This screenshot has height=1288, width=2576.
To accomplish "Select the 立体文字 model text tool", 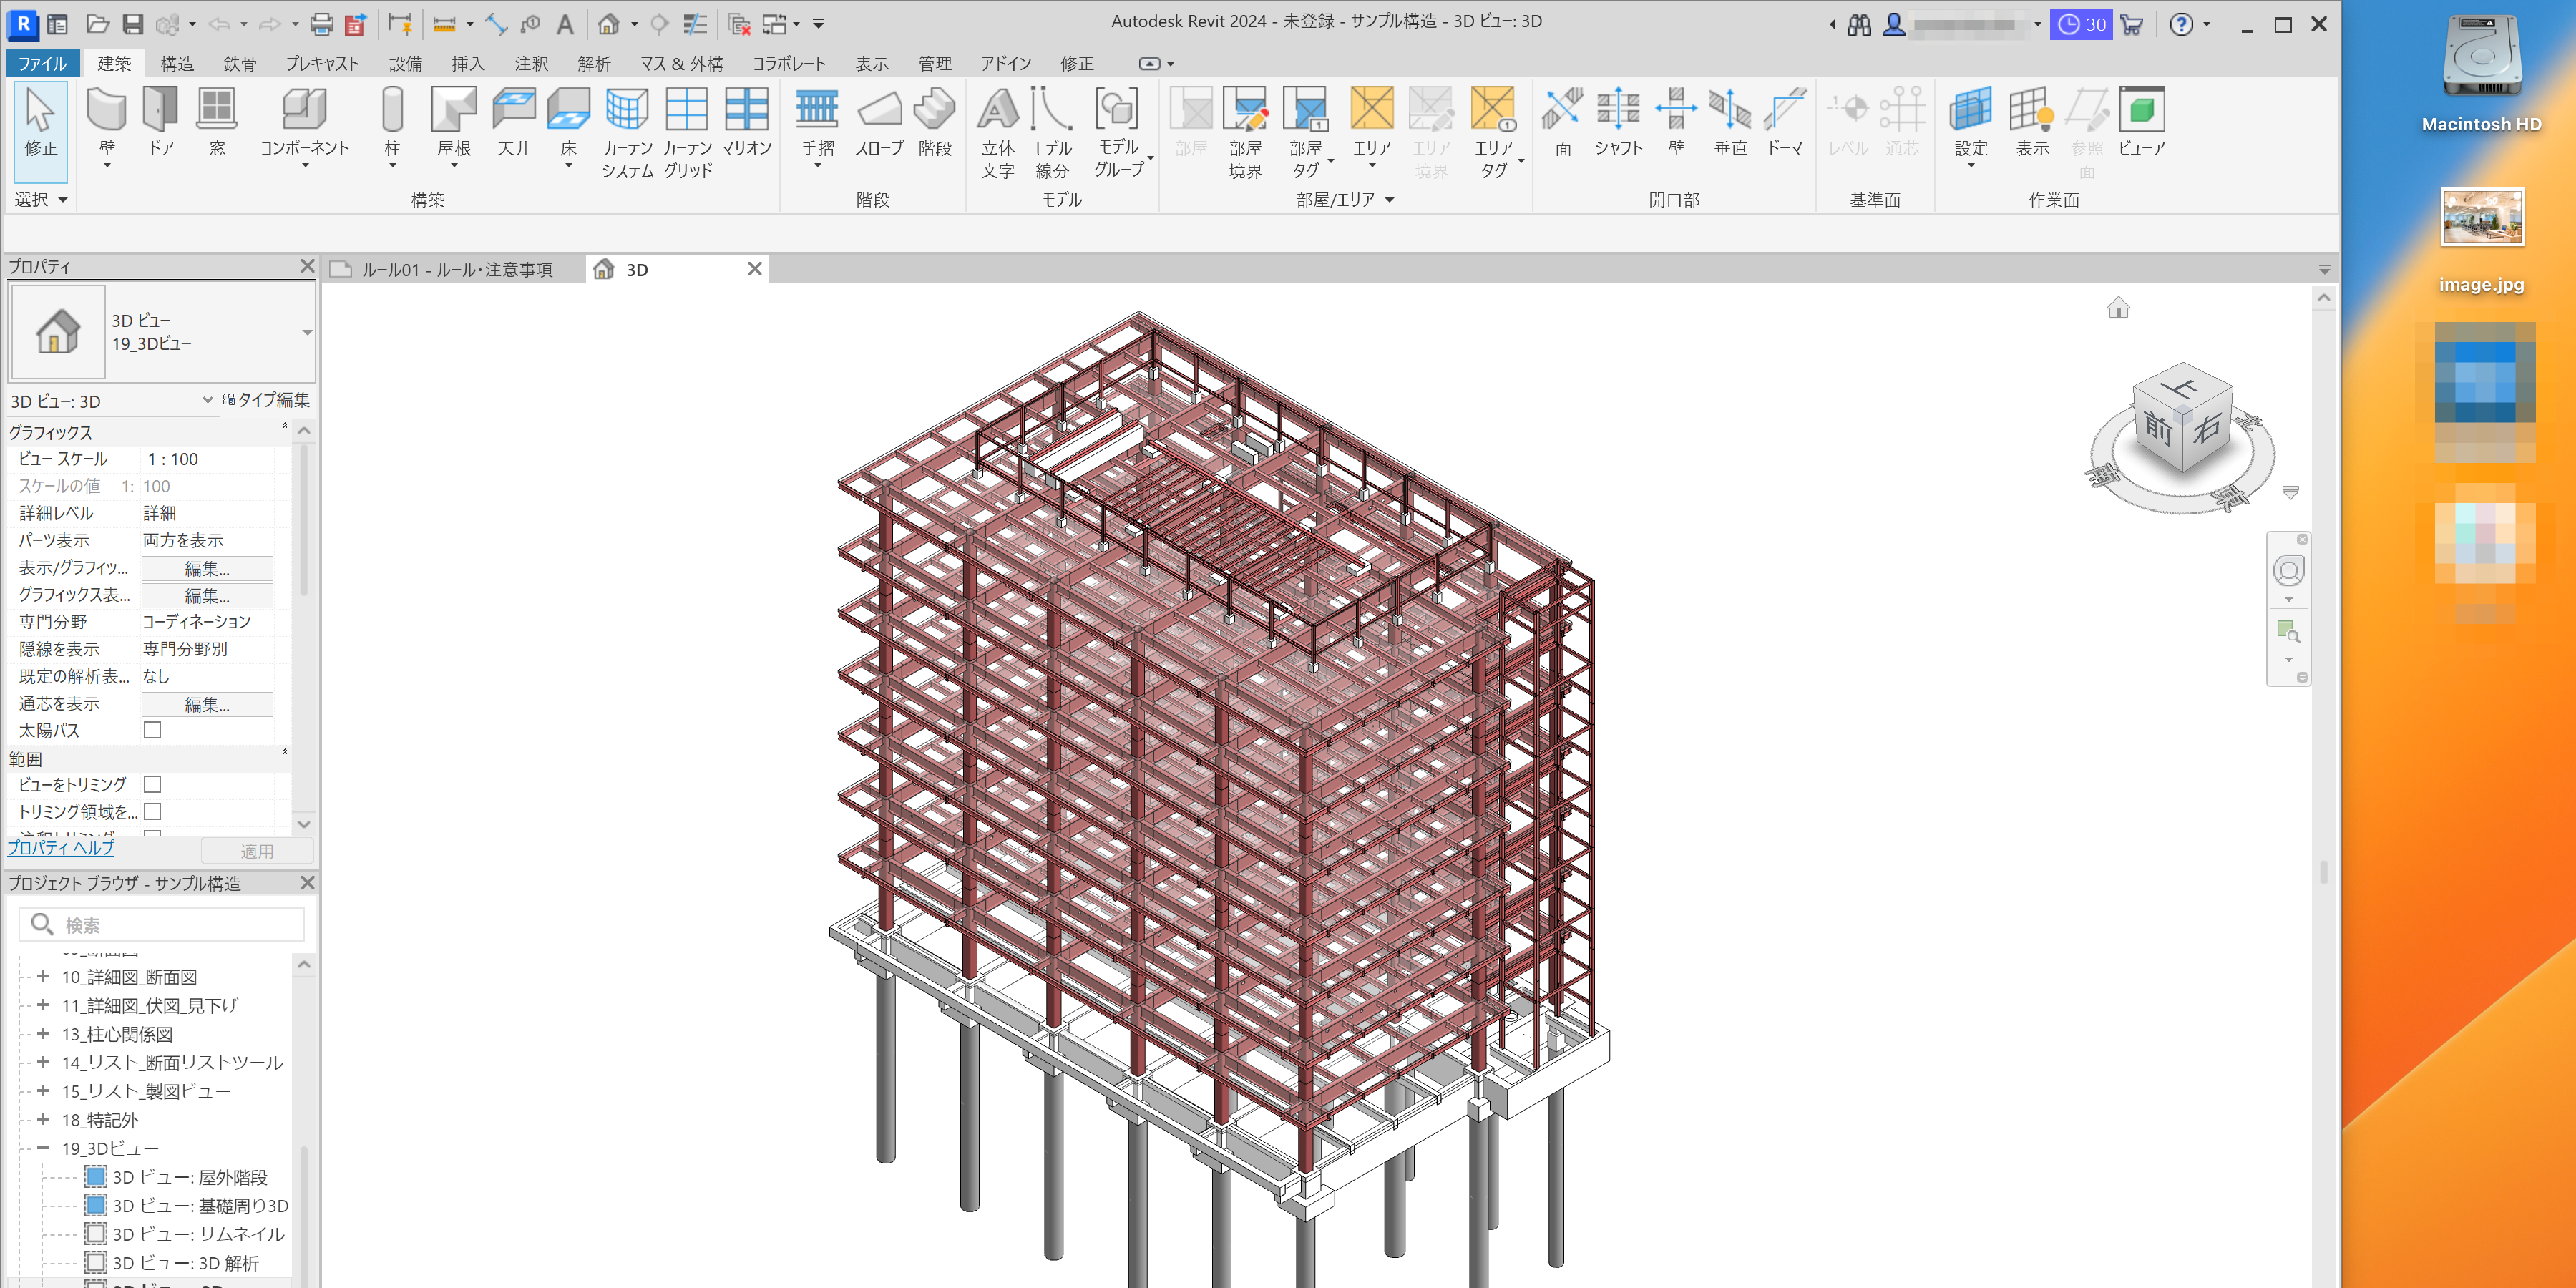I will tap(997, 133).
